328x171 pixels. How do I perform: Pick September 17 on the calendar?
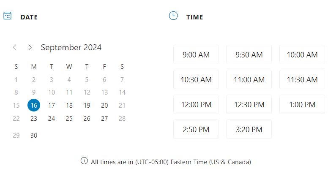(52, 105)
